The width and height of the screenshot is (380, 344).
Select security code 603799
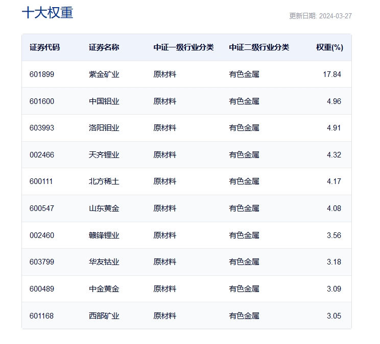(x=42, y=262)
